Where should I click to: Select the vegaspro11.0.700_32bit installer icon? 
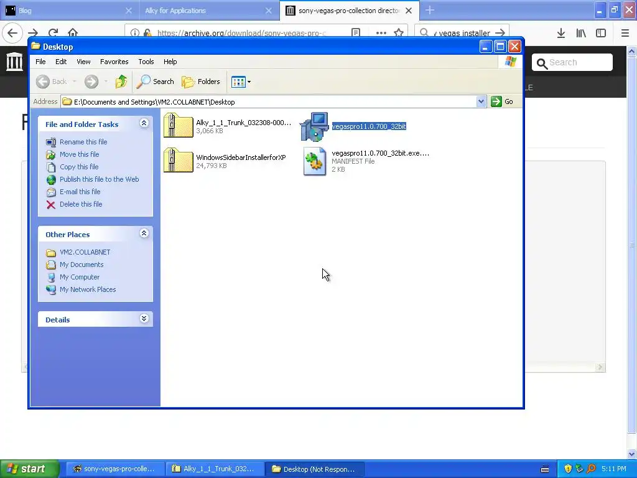coord(314,126)
